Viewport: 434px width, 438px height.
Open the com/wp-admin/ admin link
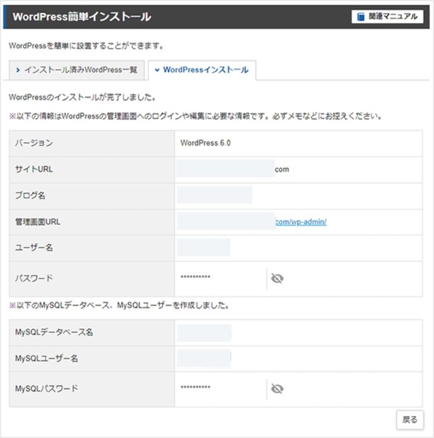[x=301, y=222]
